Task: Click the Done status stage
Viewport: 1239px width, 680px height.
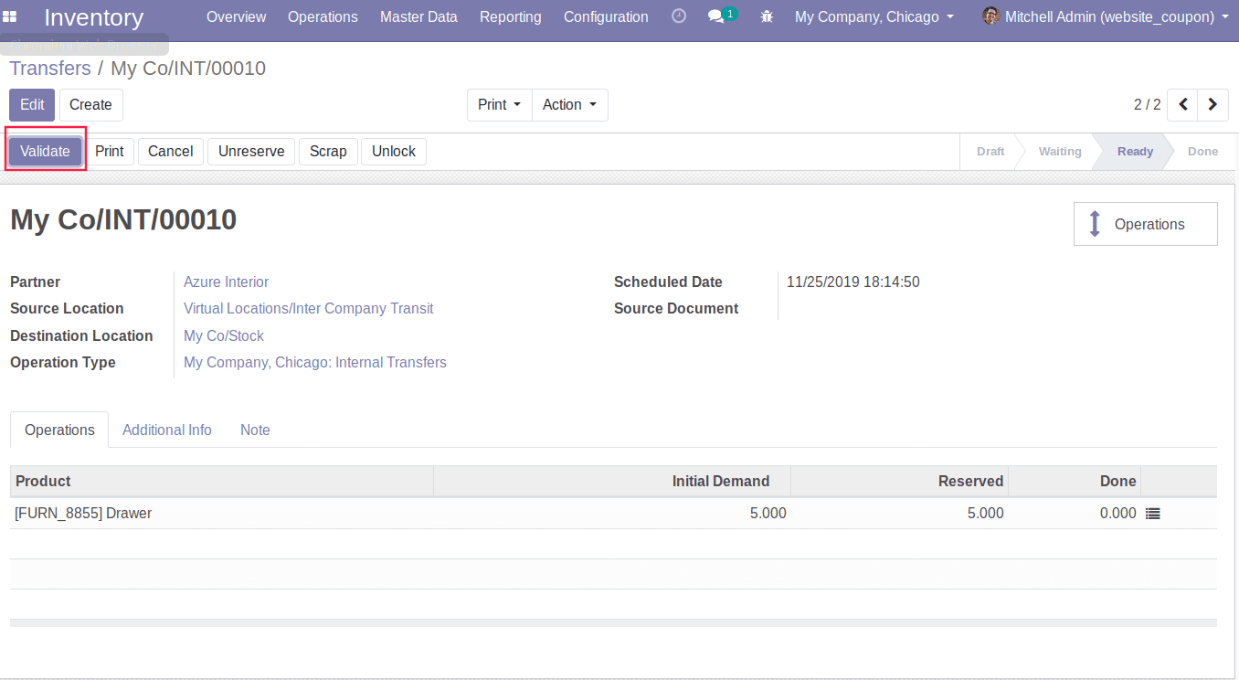Action: point(1202,151)
